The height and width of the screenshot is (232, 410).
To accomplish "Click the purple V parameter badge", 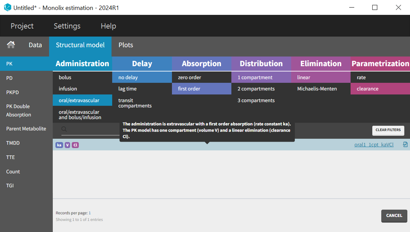I will [x=67, y=145].
